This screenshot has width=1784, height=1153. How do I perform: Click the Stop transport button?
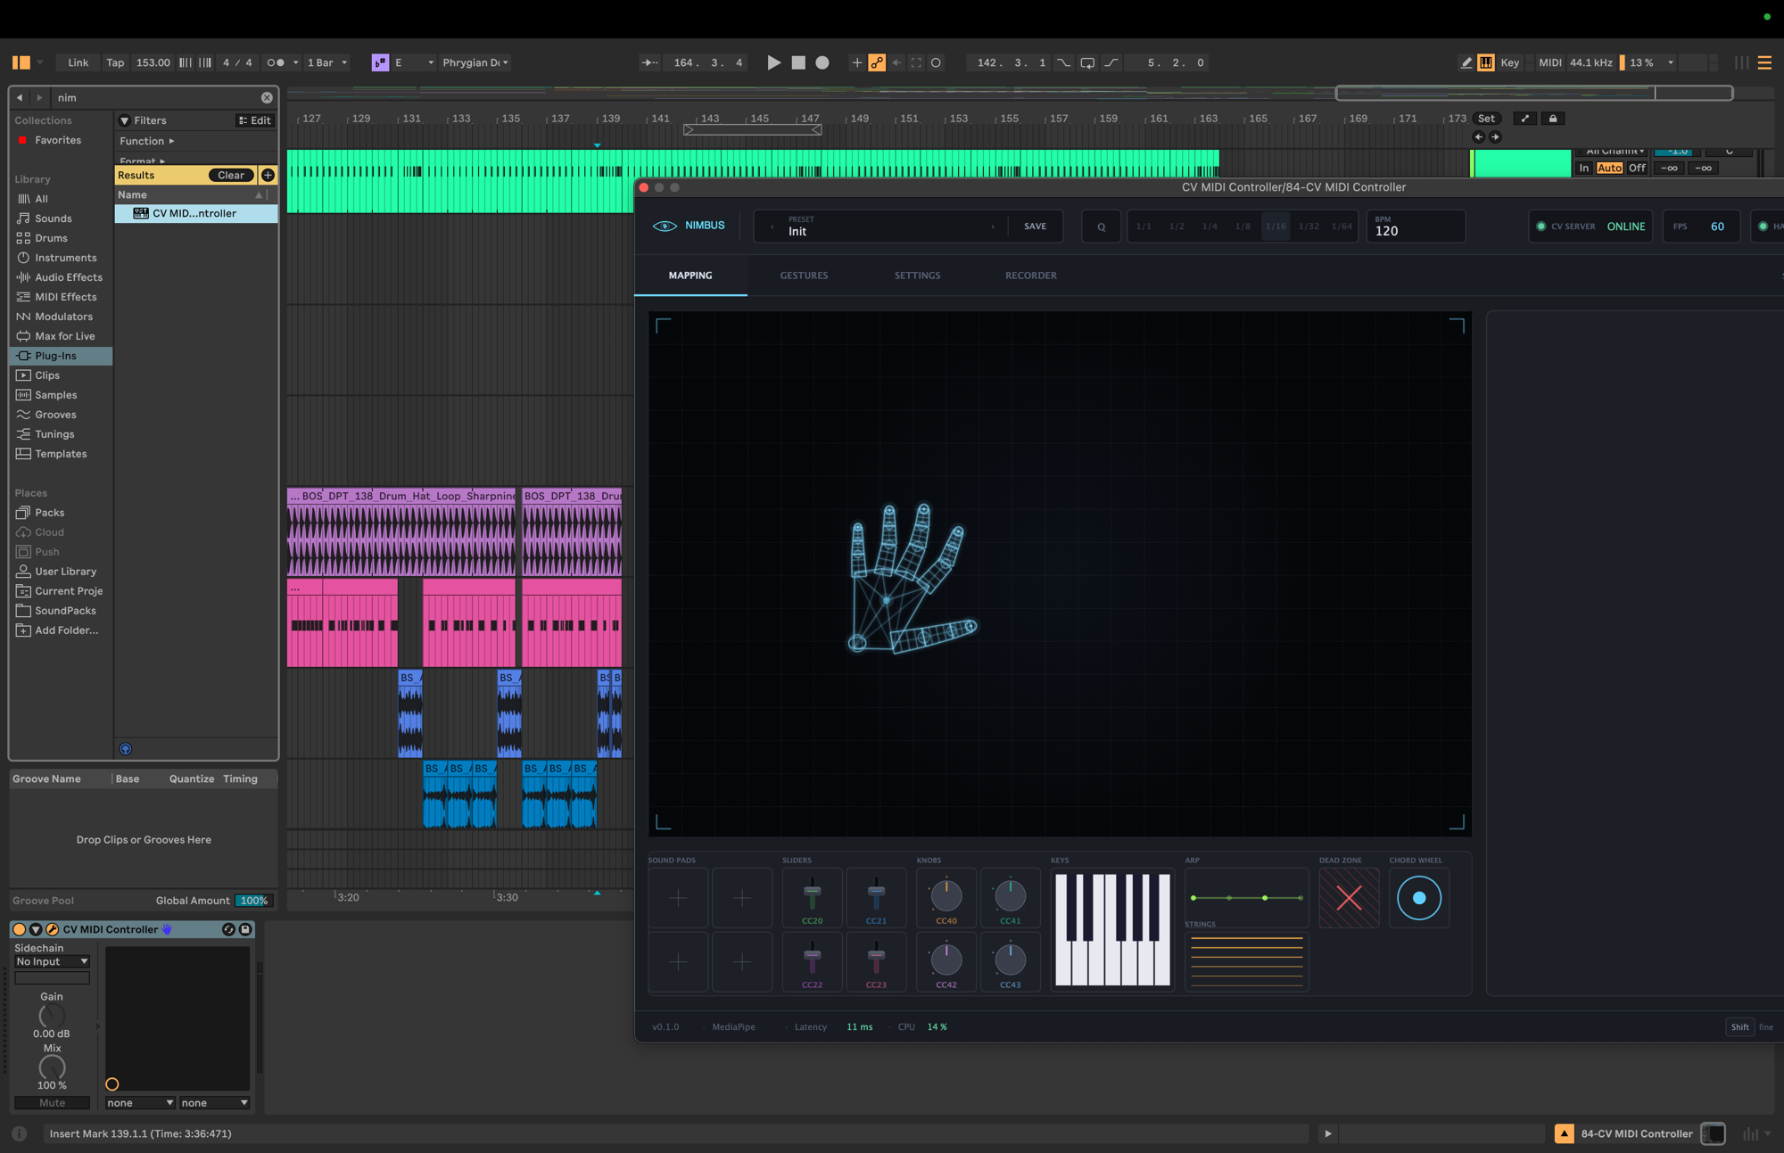[x=798, y=62]
